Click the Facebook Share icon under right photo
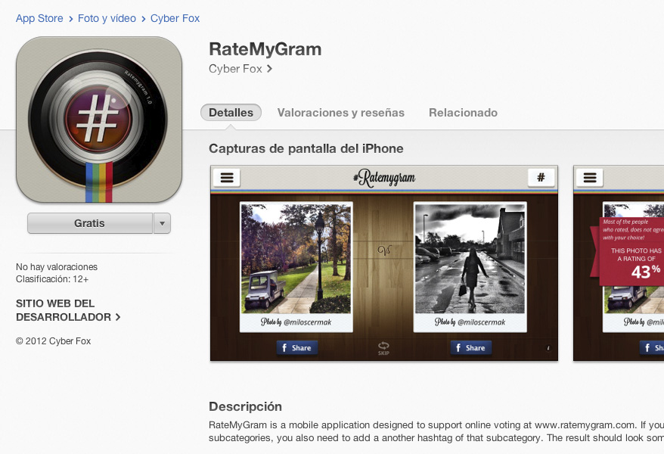This screenshot has height=454, width=664. click(x=470, y=347)
